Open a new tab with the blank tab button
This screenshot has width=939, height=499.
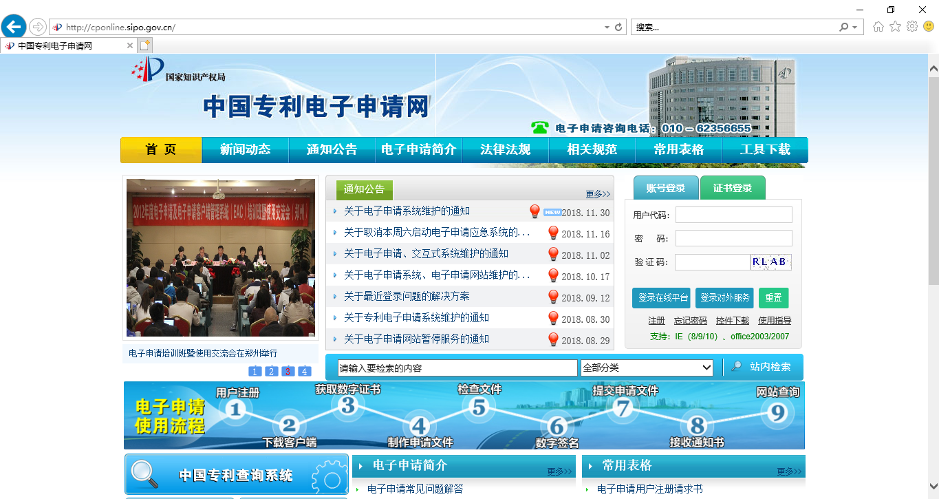pyautogui.click(x=144, y=45)
